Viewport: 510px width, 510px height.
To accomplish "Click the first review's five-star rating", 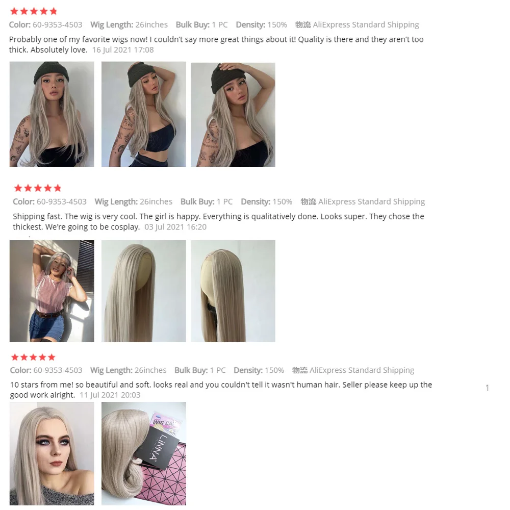I will coord(34,11).
